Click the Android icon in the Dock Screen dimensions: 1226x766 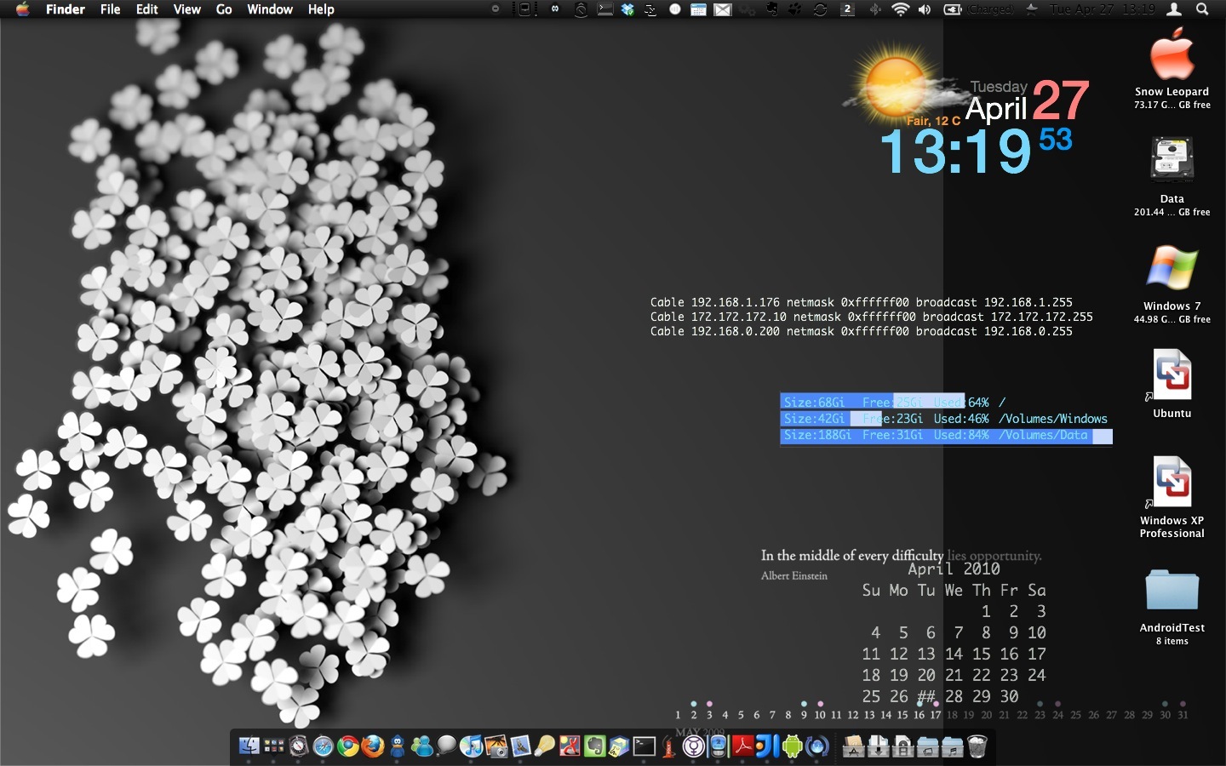point(792,746)
